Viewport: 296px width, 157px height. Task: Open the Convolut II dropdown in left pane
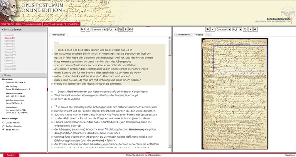tap(99, 30)
